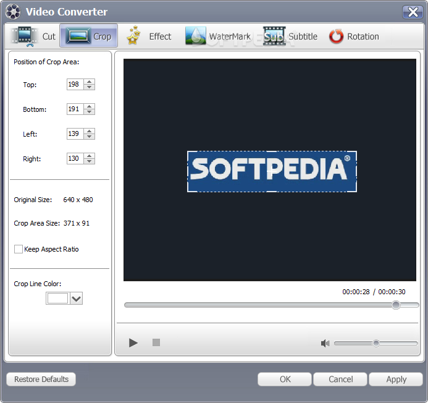
Task: Select the Crop tab
Action: click(89, 36)
